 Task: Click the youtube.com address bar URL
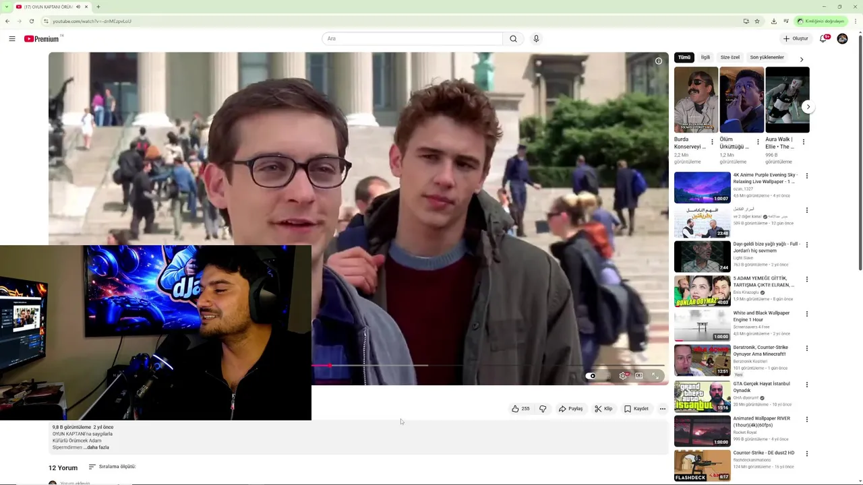coord(92,21)
